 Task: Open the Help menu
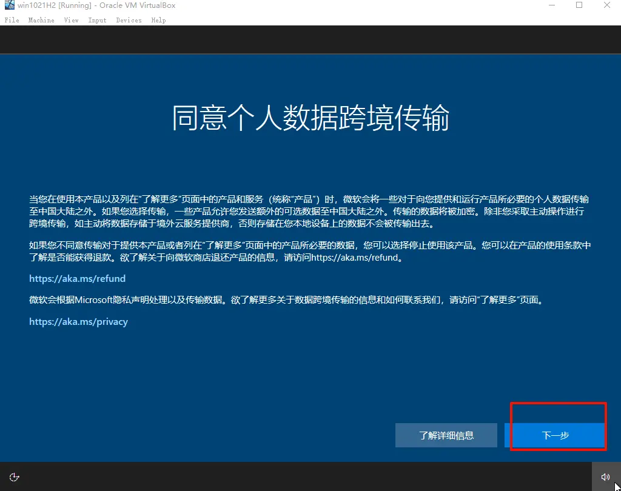click(158, 20)
